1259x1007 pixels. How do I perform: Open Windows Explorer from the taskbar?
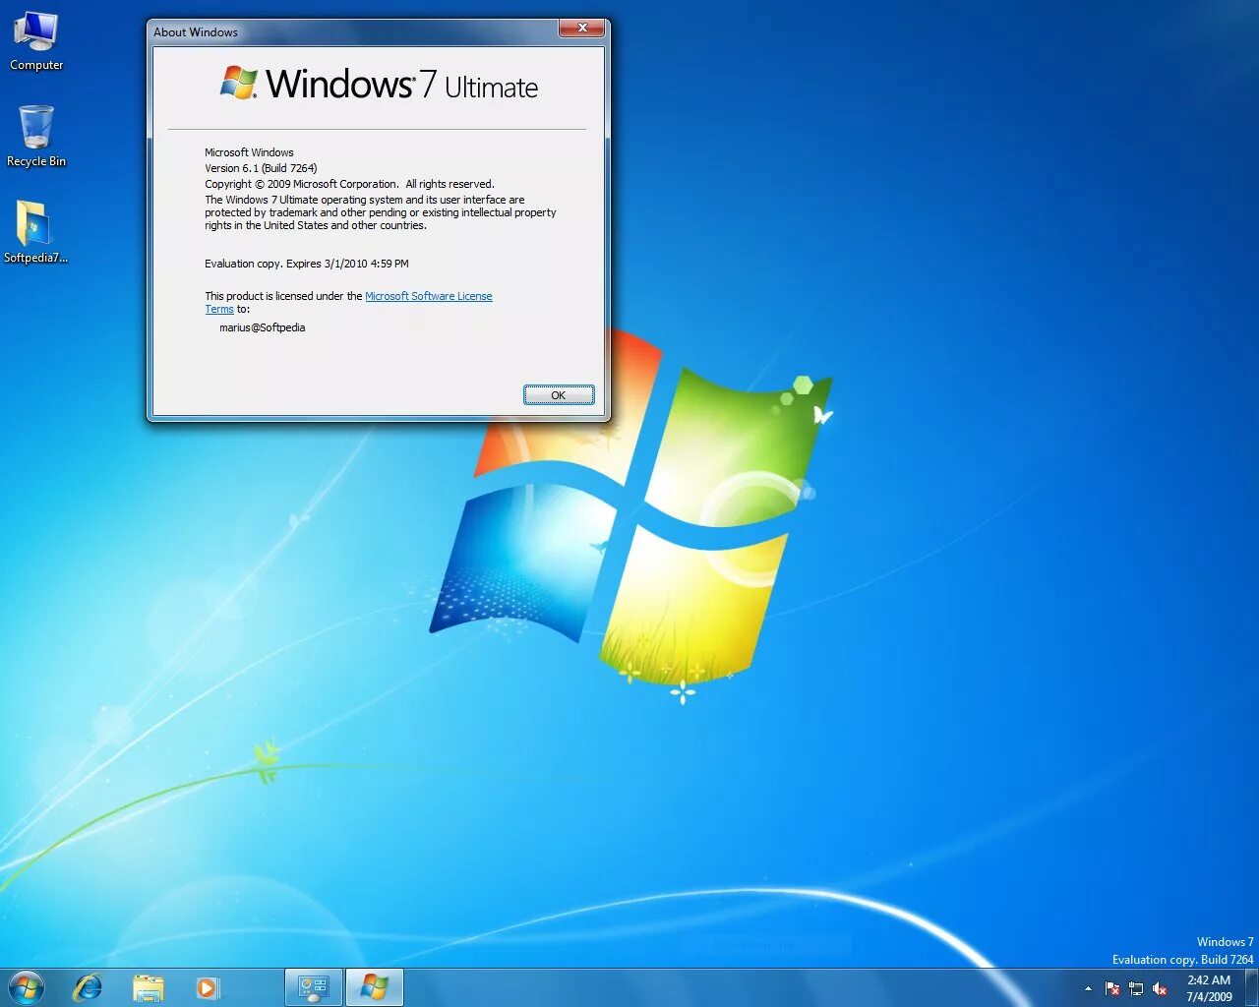[149, 987]
